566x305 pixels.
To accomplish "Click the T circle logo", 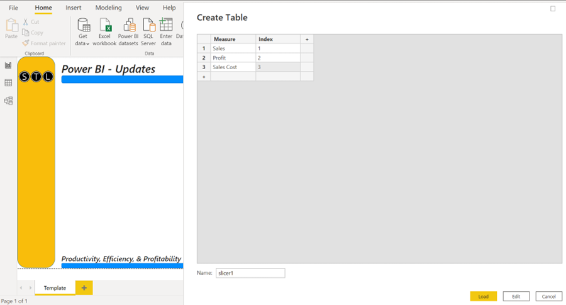I will pos(36,77).
